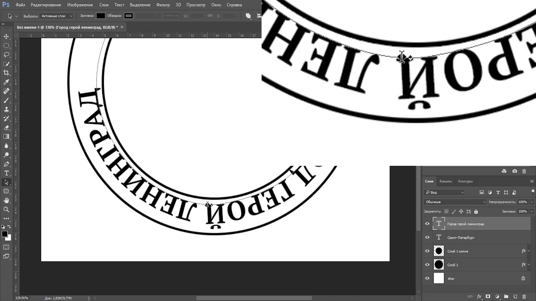Select the Elliptical Marquee tool
Image resolution: width=536 pixels, height=301 pixels.
6,46
